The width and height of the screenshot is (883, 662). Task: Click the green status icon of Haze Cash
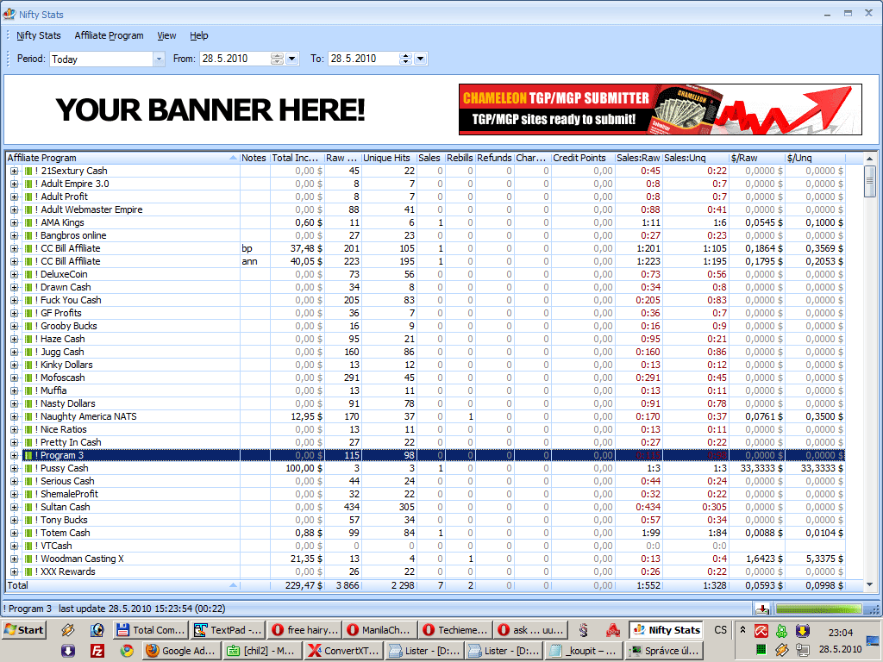point(28,340)
